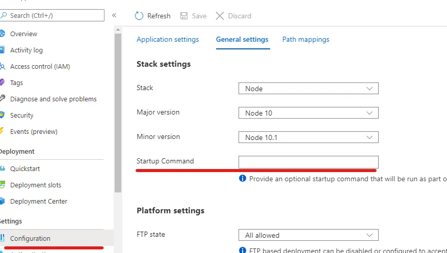Open Activity log in sidebar
447x253 pixels.
coord(27,50)
